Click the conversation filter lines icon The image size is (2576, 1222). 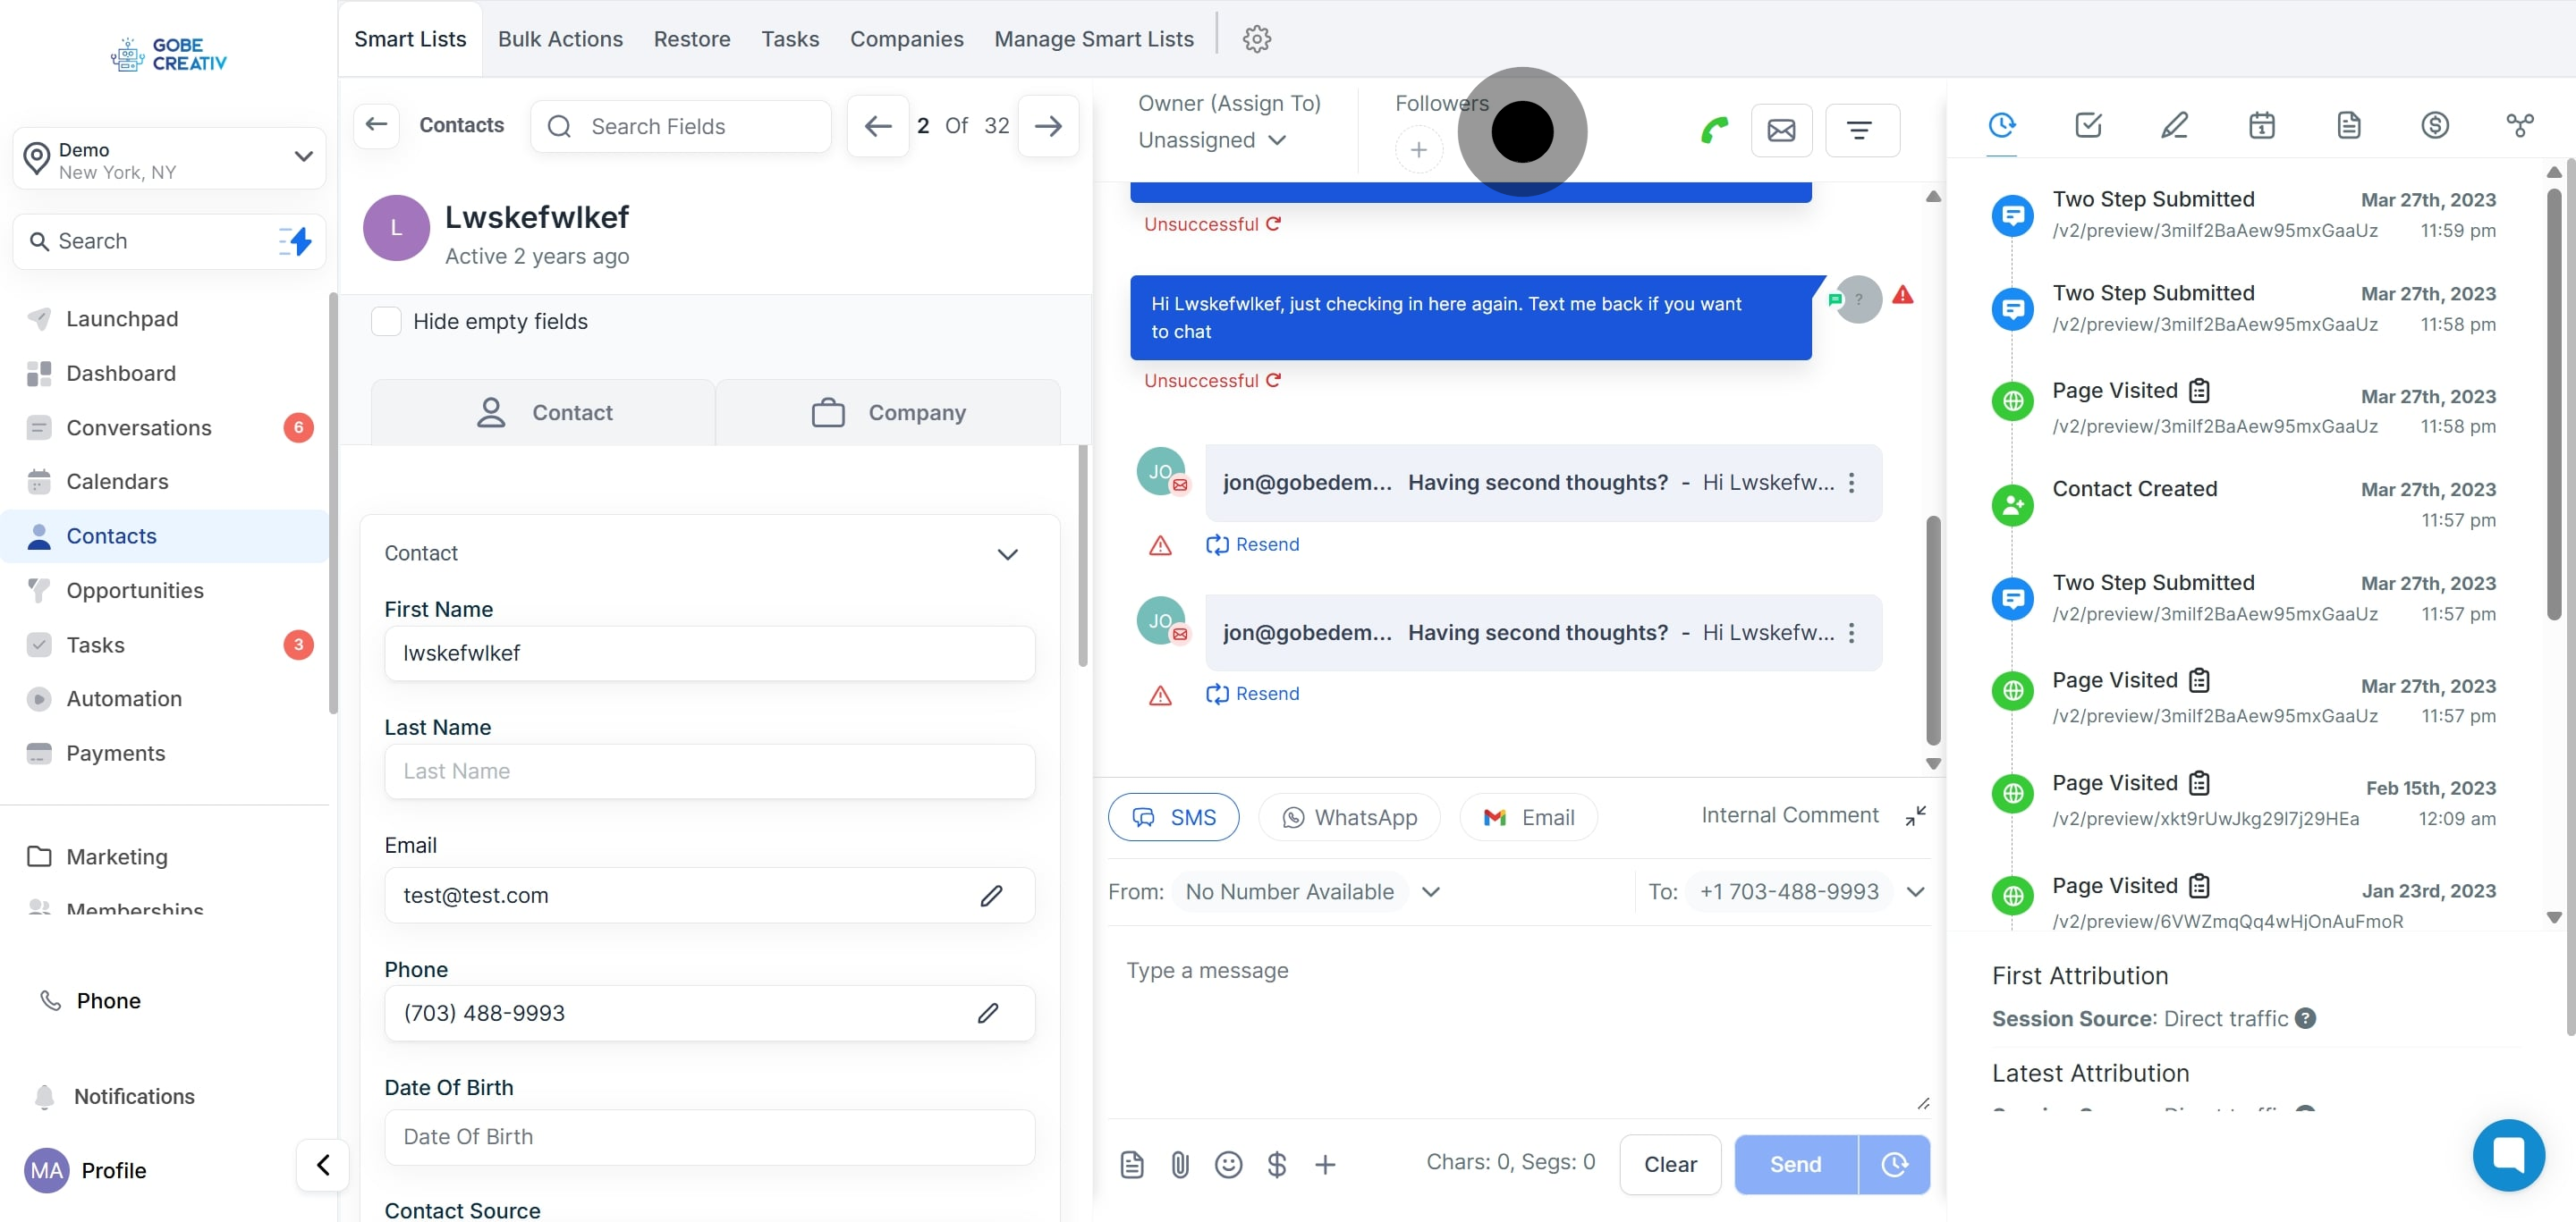1860,130
